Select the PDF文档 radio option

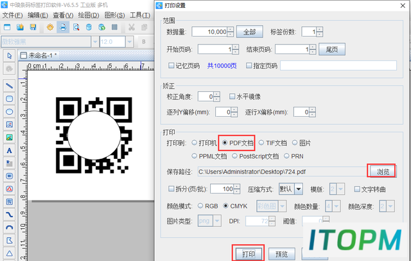225,143
